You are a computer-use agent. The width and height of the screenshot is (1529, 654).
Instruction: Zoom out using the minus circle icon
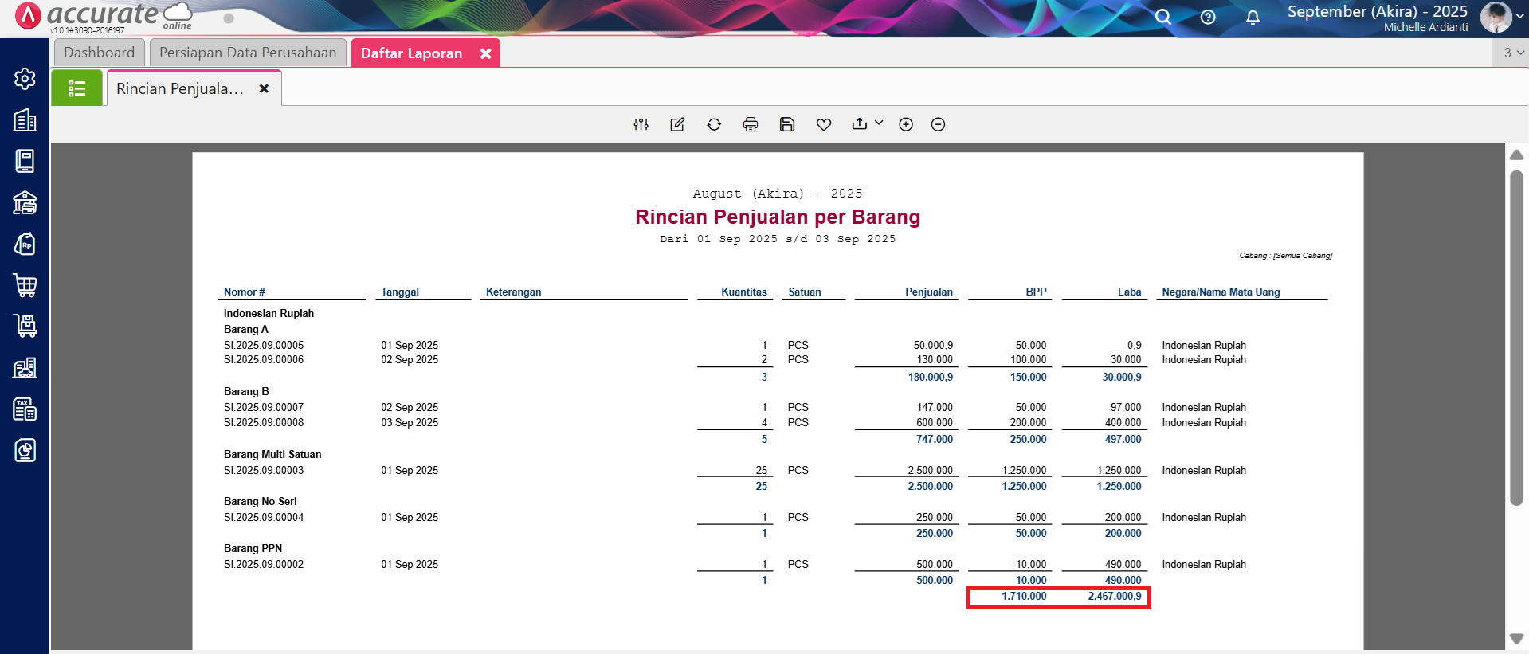(x=938, y=124)
